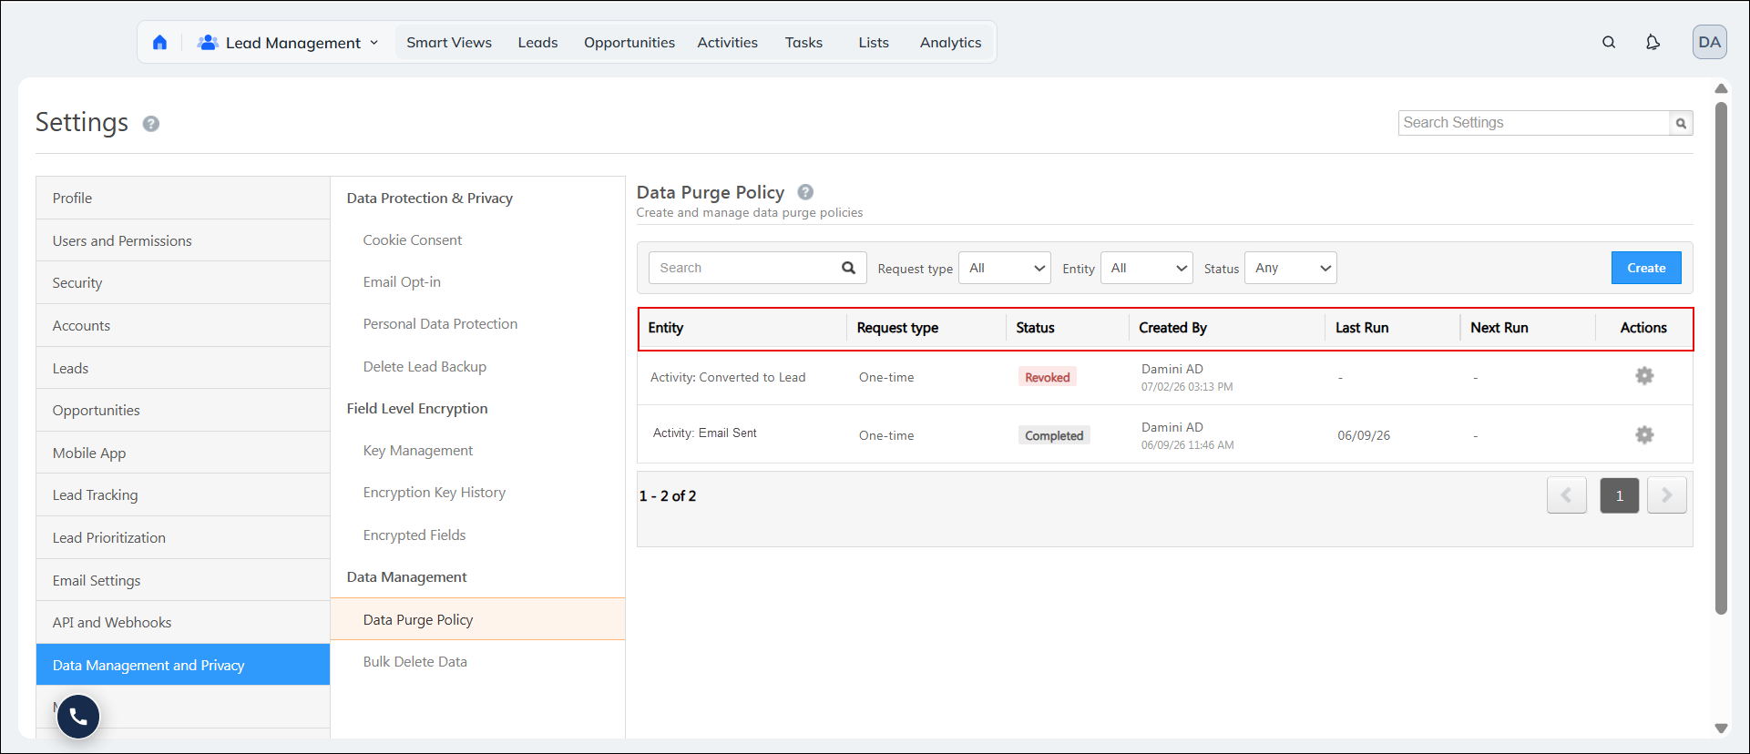
Task: Open the DA user avatar menu
Action: point(1710,42)
